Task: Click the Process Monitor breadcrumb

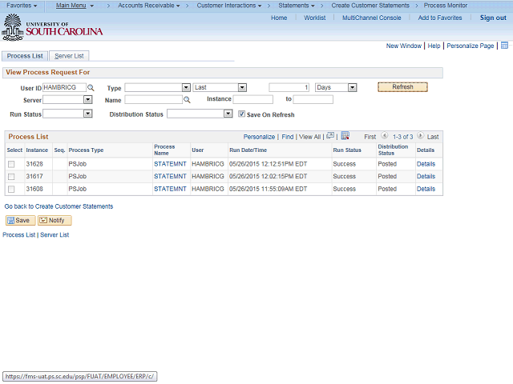Action: point(446,6)
